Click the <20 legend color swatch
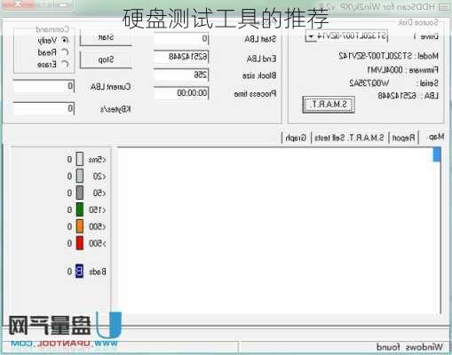This screenshot has width=452, height=355. 80,176
